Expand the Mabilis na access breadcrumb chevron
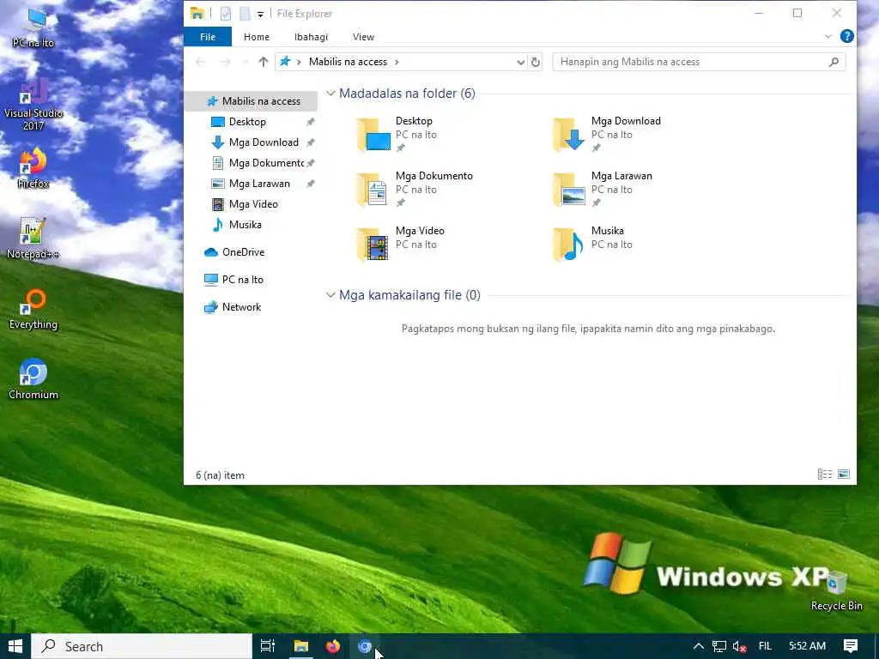This screenshot has width=879, height=659. (x=397, y=62)
